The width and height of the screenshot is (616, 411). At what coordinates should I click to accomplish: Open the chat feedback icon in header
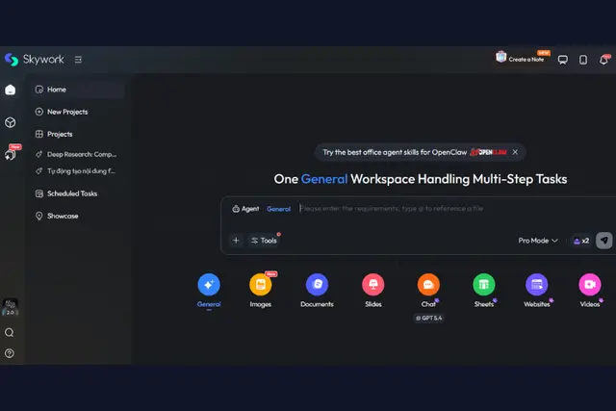(x=562, y=60)
